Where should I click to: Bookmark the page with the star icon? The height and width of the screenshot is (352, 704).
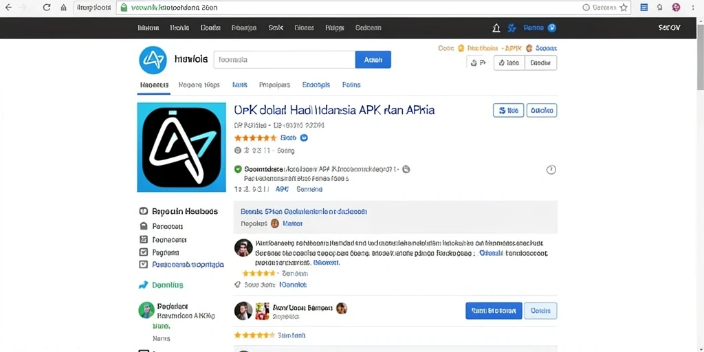click(624, 8)
